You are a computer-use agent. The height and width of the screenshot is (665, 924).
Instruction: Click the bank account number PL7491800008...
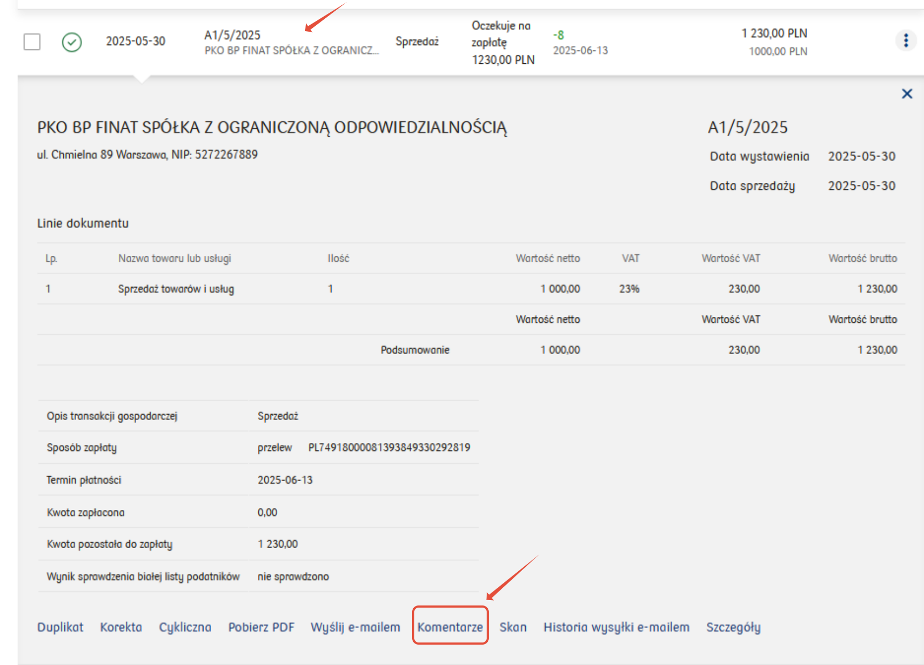389,447
